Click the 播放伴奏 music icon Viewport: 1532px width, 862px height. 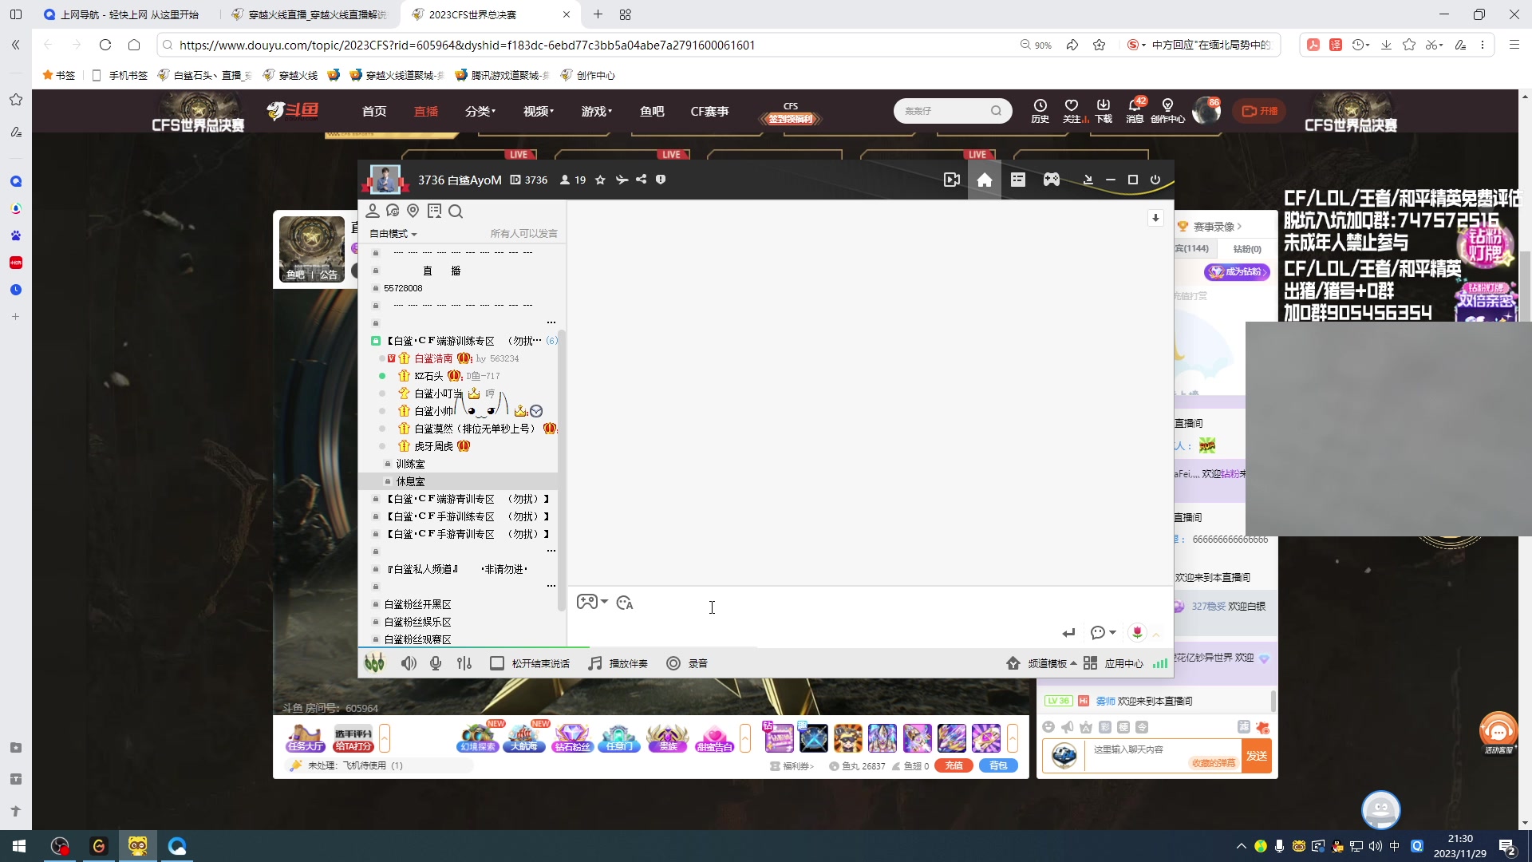tap(595, 663)
